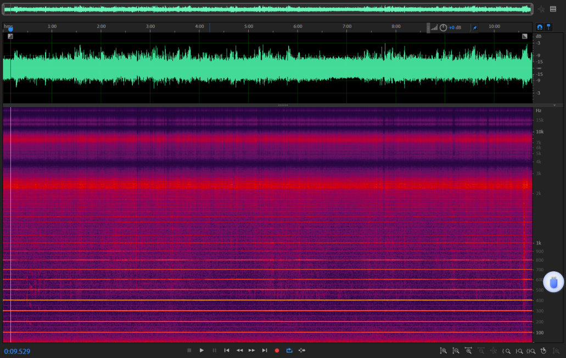Move playhead to previous marker
Viewport: 566px width, 358px height.
227,350
